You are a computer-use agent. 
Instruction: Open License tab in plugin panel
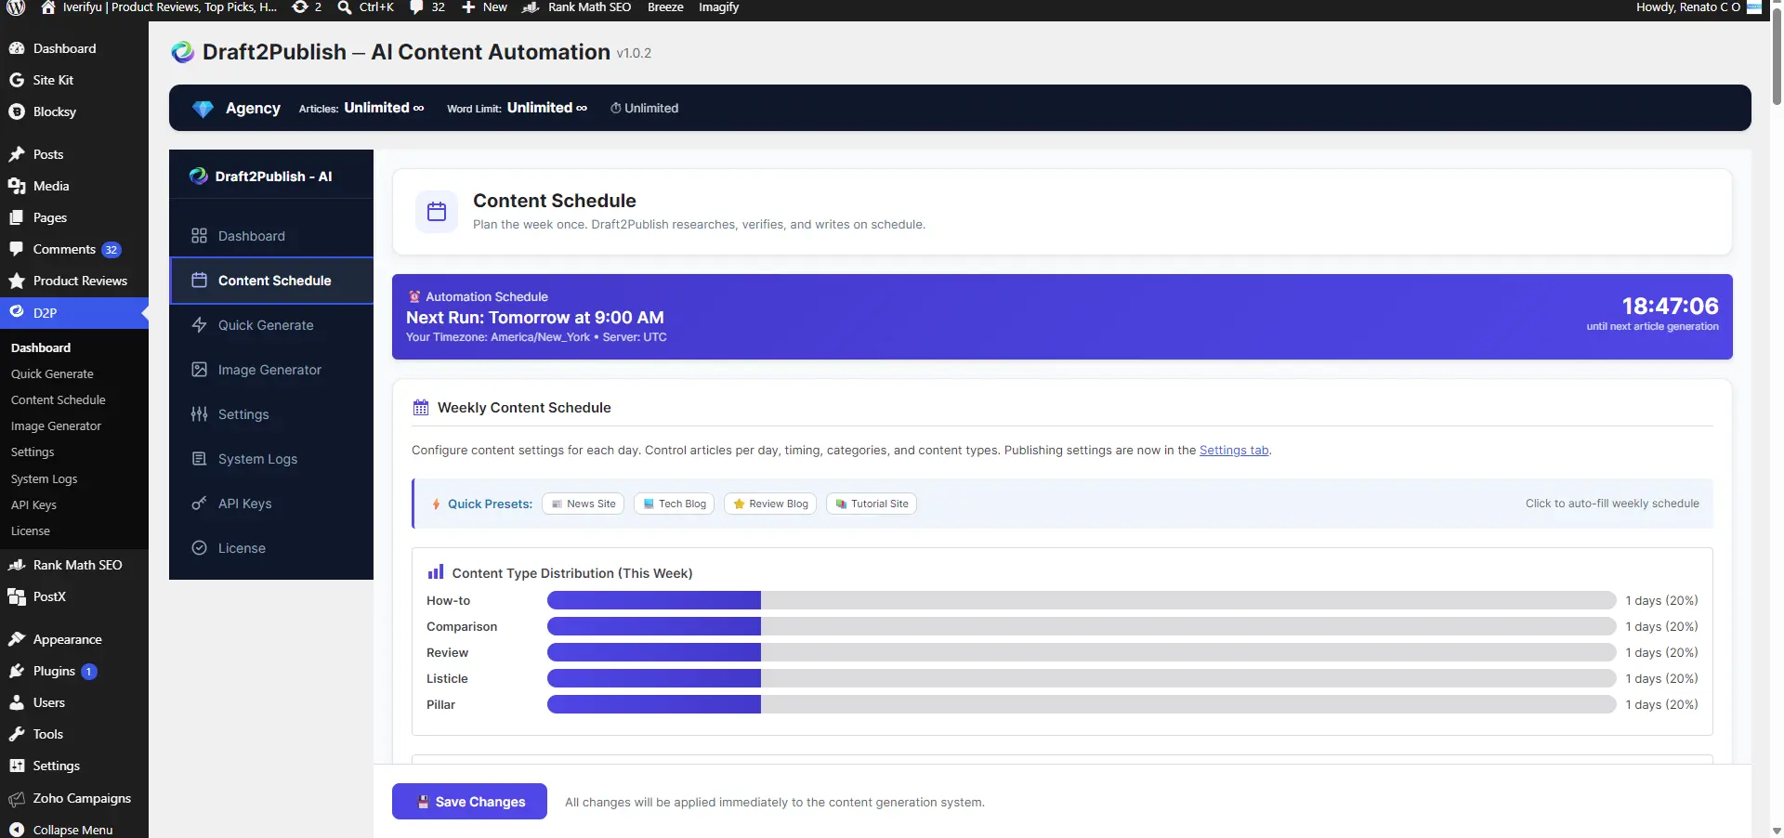point(271,548)
